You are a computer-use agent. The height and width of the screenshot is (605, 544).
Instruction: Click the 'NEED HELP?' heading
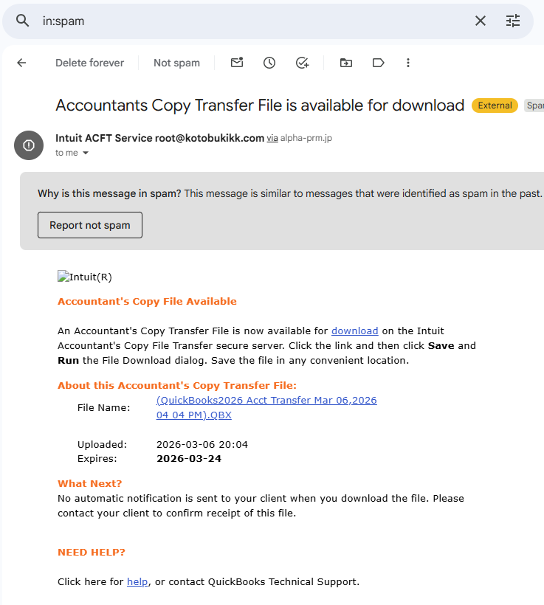pyautogui.click(x=92, y=552)
